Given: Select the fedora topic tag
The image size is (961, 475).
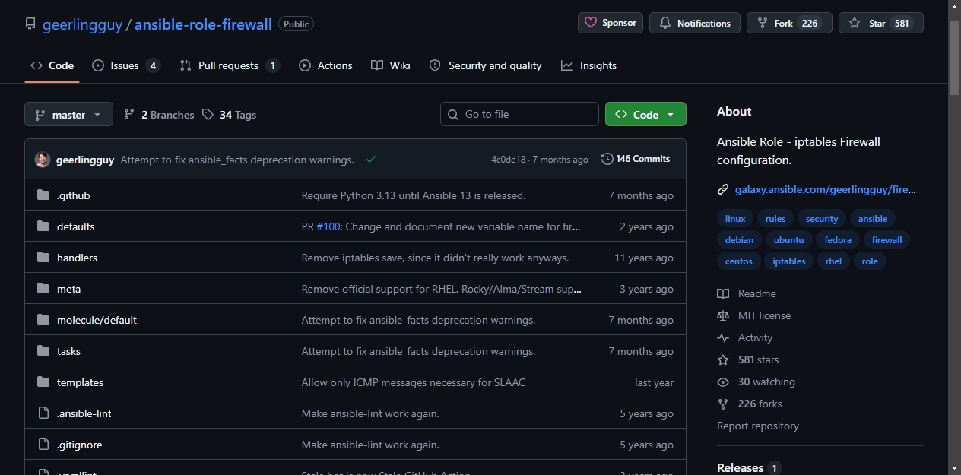Looking at the screenshot, I should (x=838, y=240).
